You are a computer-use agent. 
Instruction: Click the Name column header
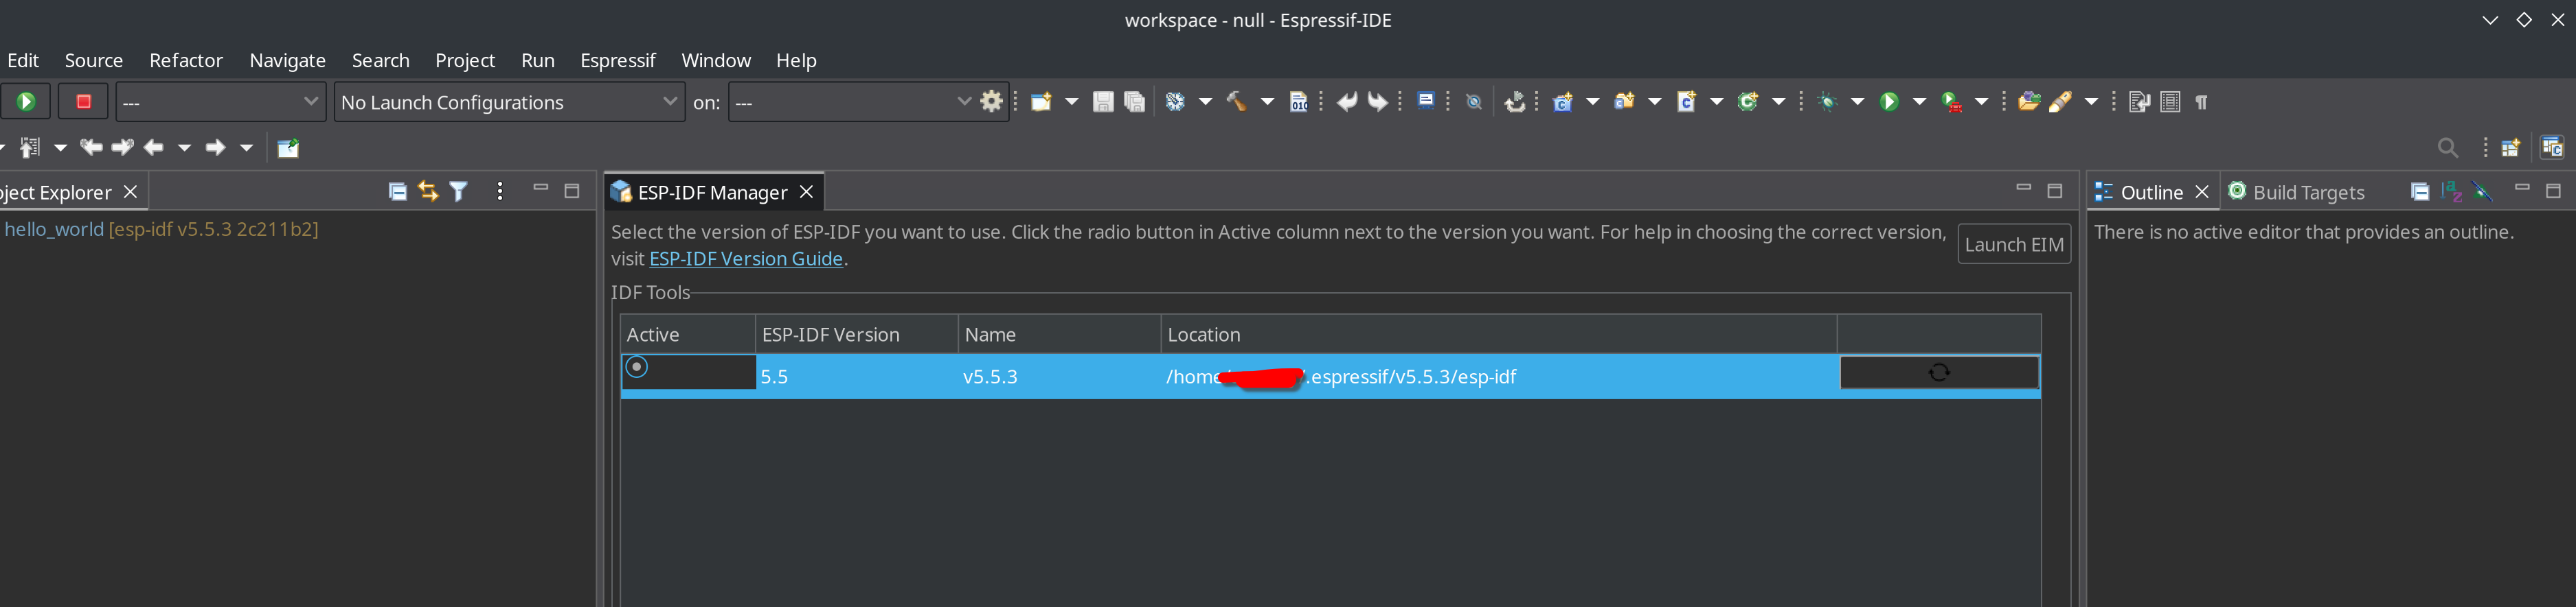1059,335
